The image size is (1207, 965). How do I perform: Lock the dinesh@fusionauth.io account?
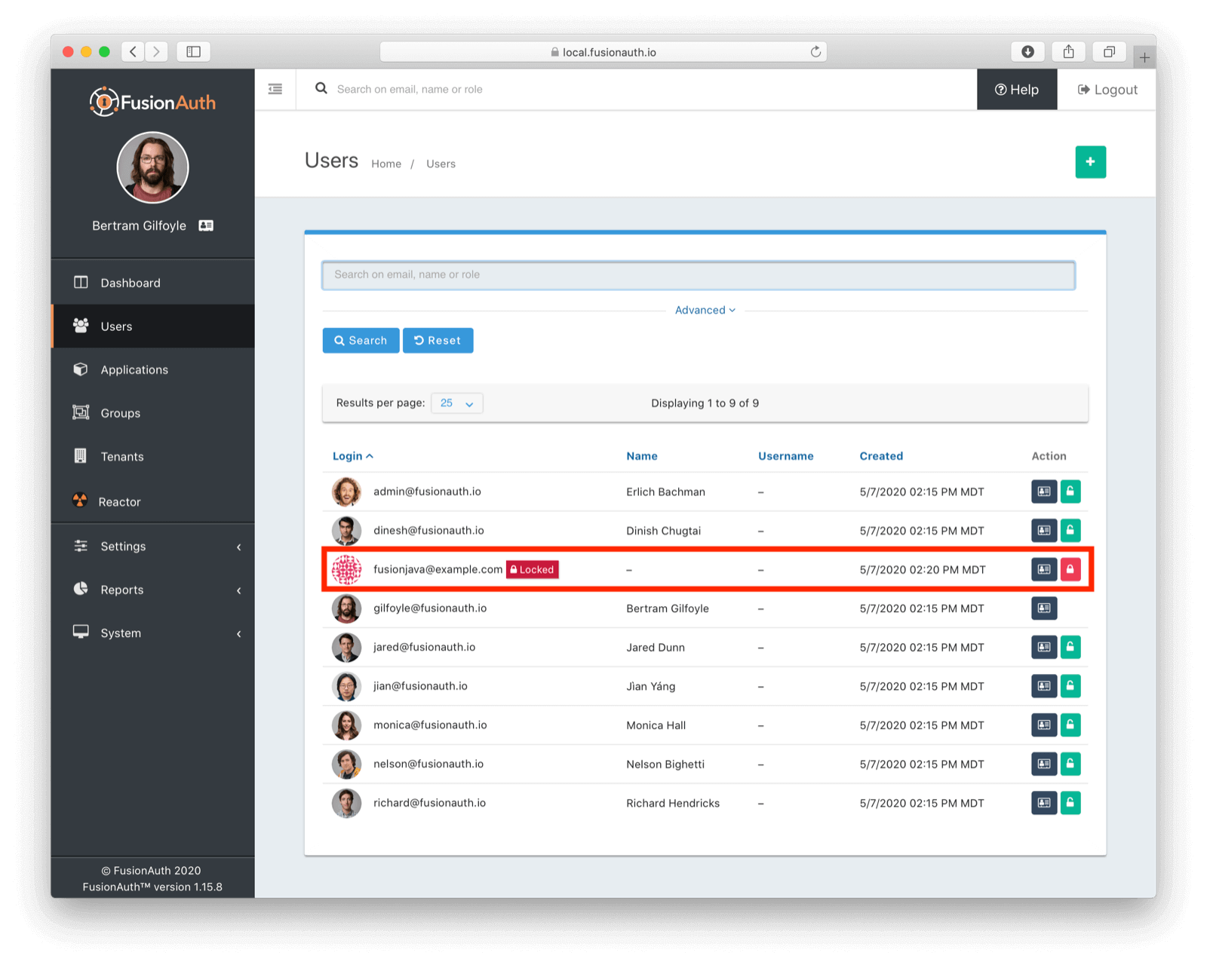[1070, 531]
